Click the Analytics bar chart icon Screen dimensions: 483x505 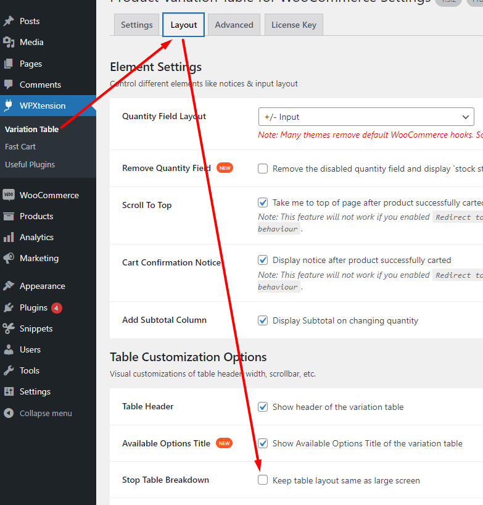tap(9, 237)
